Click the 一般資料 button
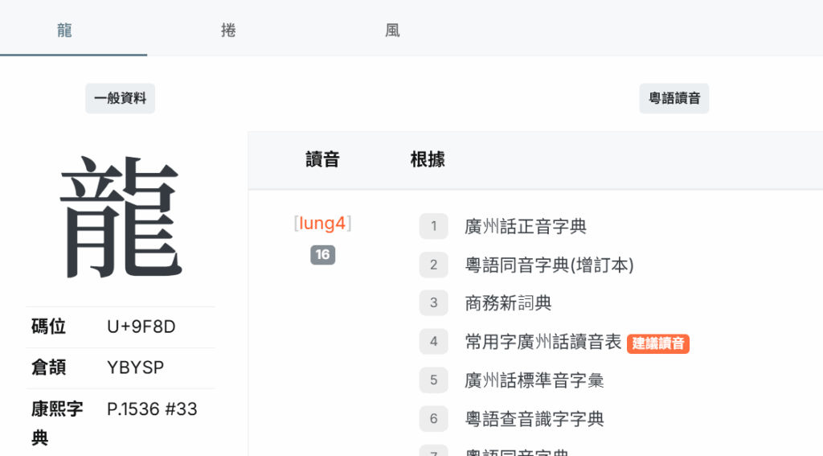 coord(121,99)
